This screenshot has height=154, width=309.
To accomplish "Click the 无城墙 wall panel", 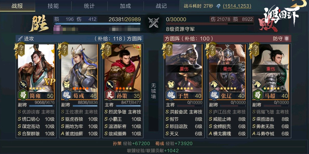I will tap(153, 91).
